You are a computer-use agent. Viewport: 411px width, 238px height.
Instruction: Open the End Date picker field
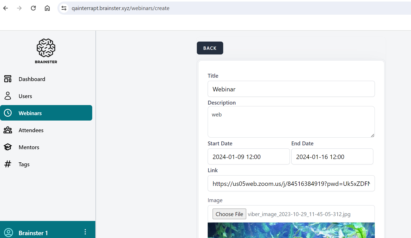332,157
